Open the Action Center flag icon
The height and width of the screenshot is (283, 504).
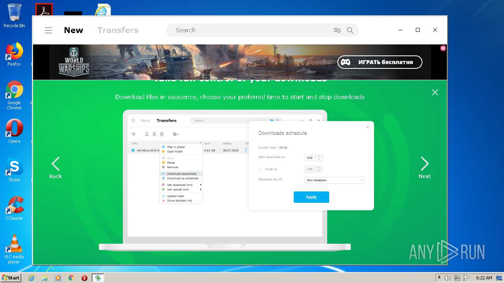click(467, 278)
